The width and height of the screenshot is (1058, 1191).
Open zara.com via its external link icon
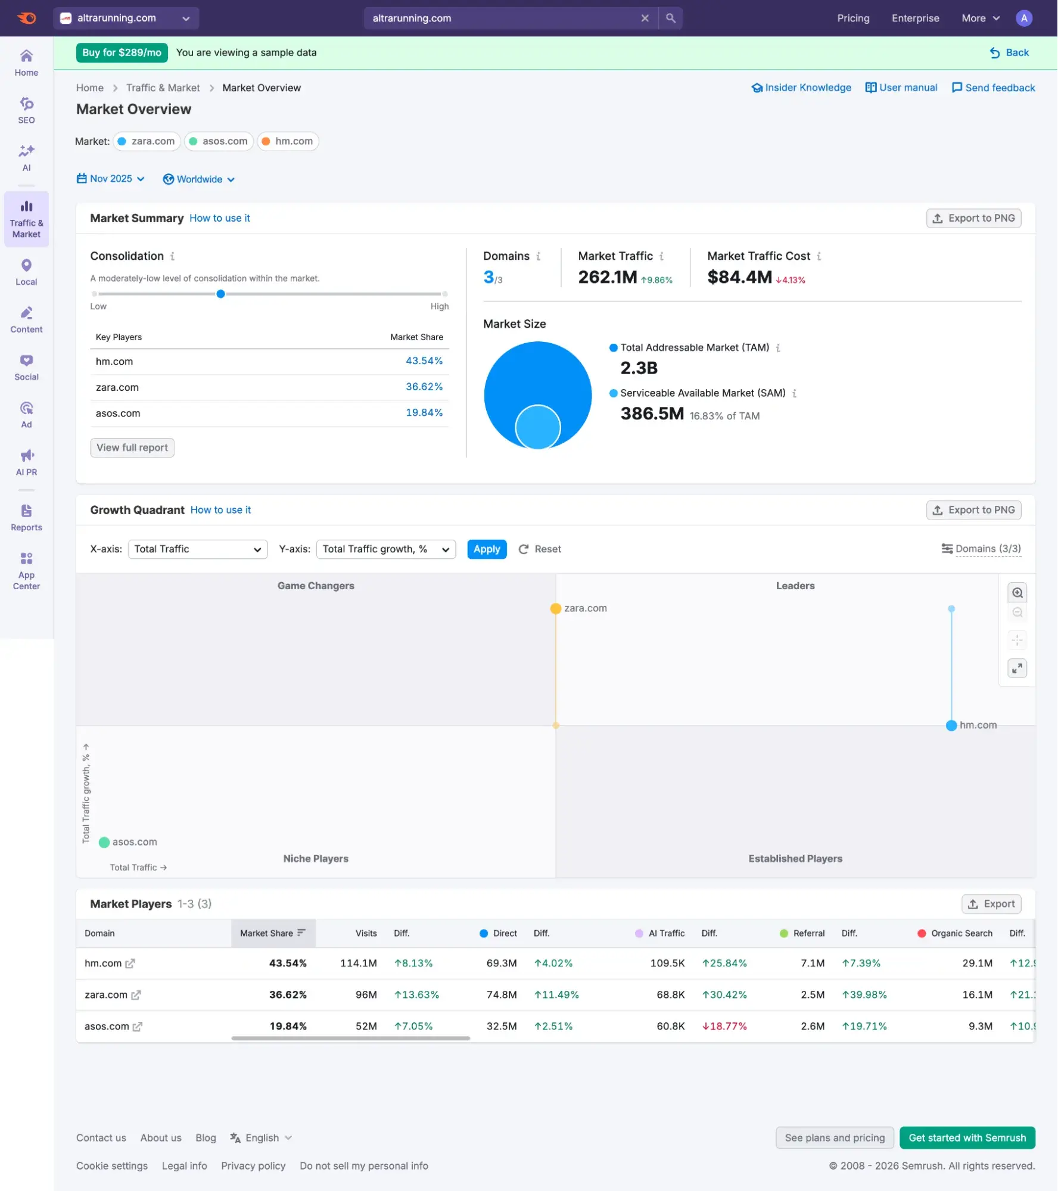point(137,995)
